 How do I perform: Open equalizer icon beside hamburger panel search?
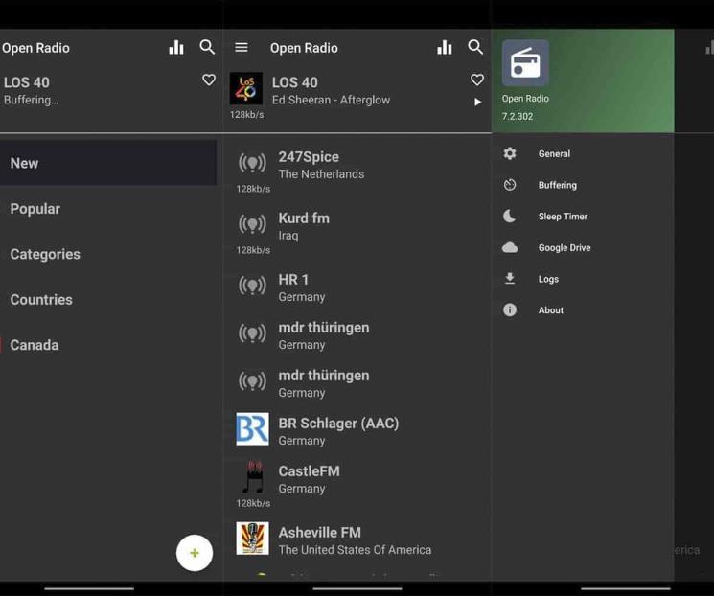tap(445, 47)
